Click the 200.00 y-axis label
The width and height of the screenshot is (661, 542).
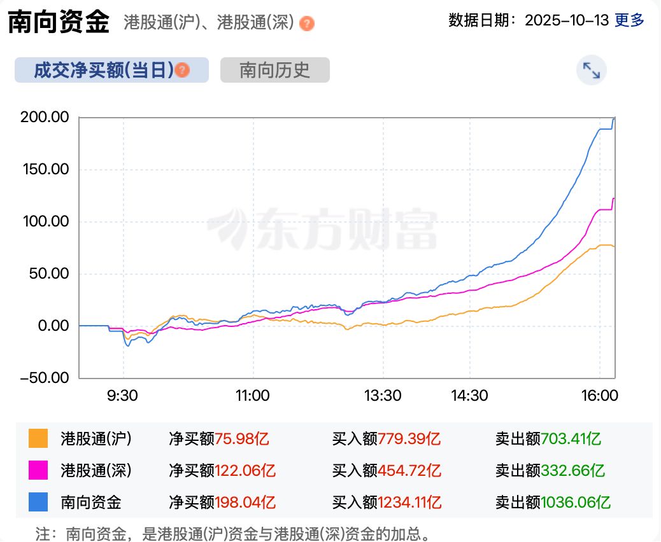(45, 118)
